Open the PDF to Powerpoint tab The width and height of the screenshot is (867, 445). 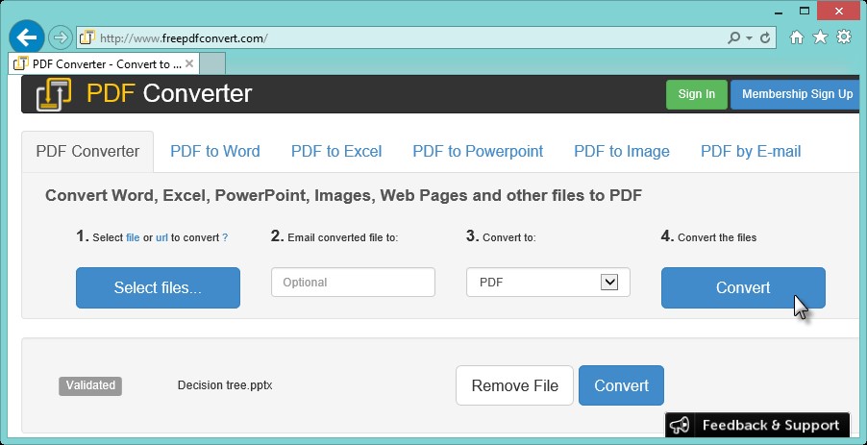[478, 152]
